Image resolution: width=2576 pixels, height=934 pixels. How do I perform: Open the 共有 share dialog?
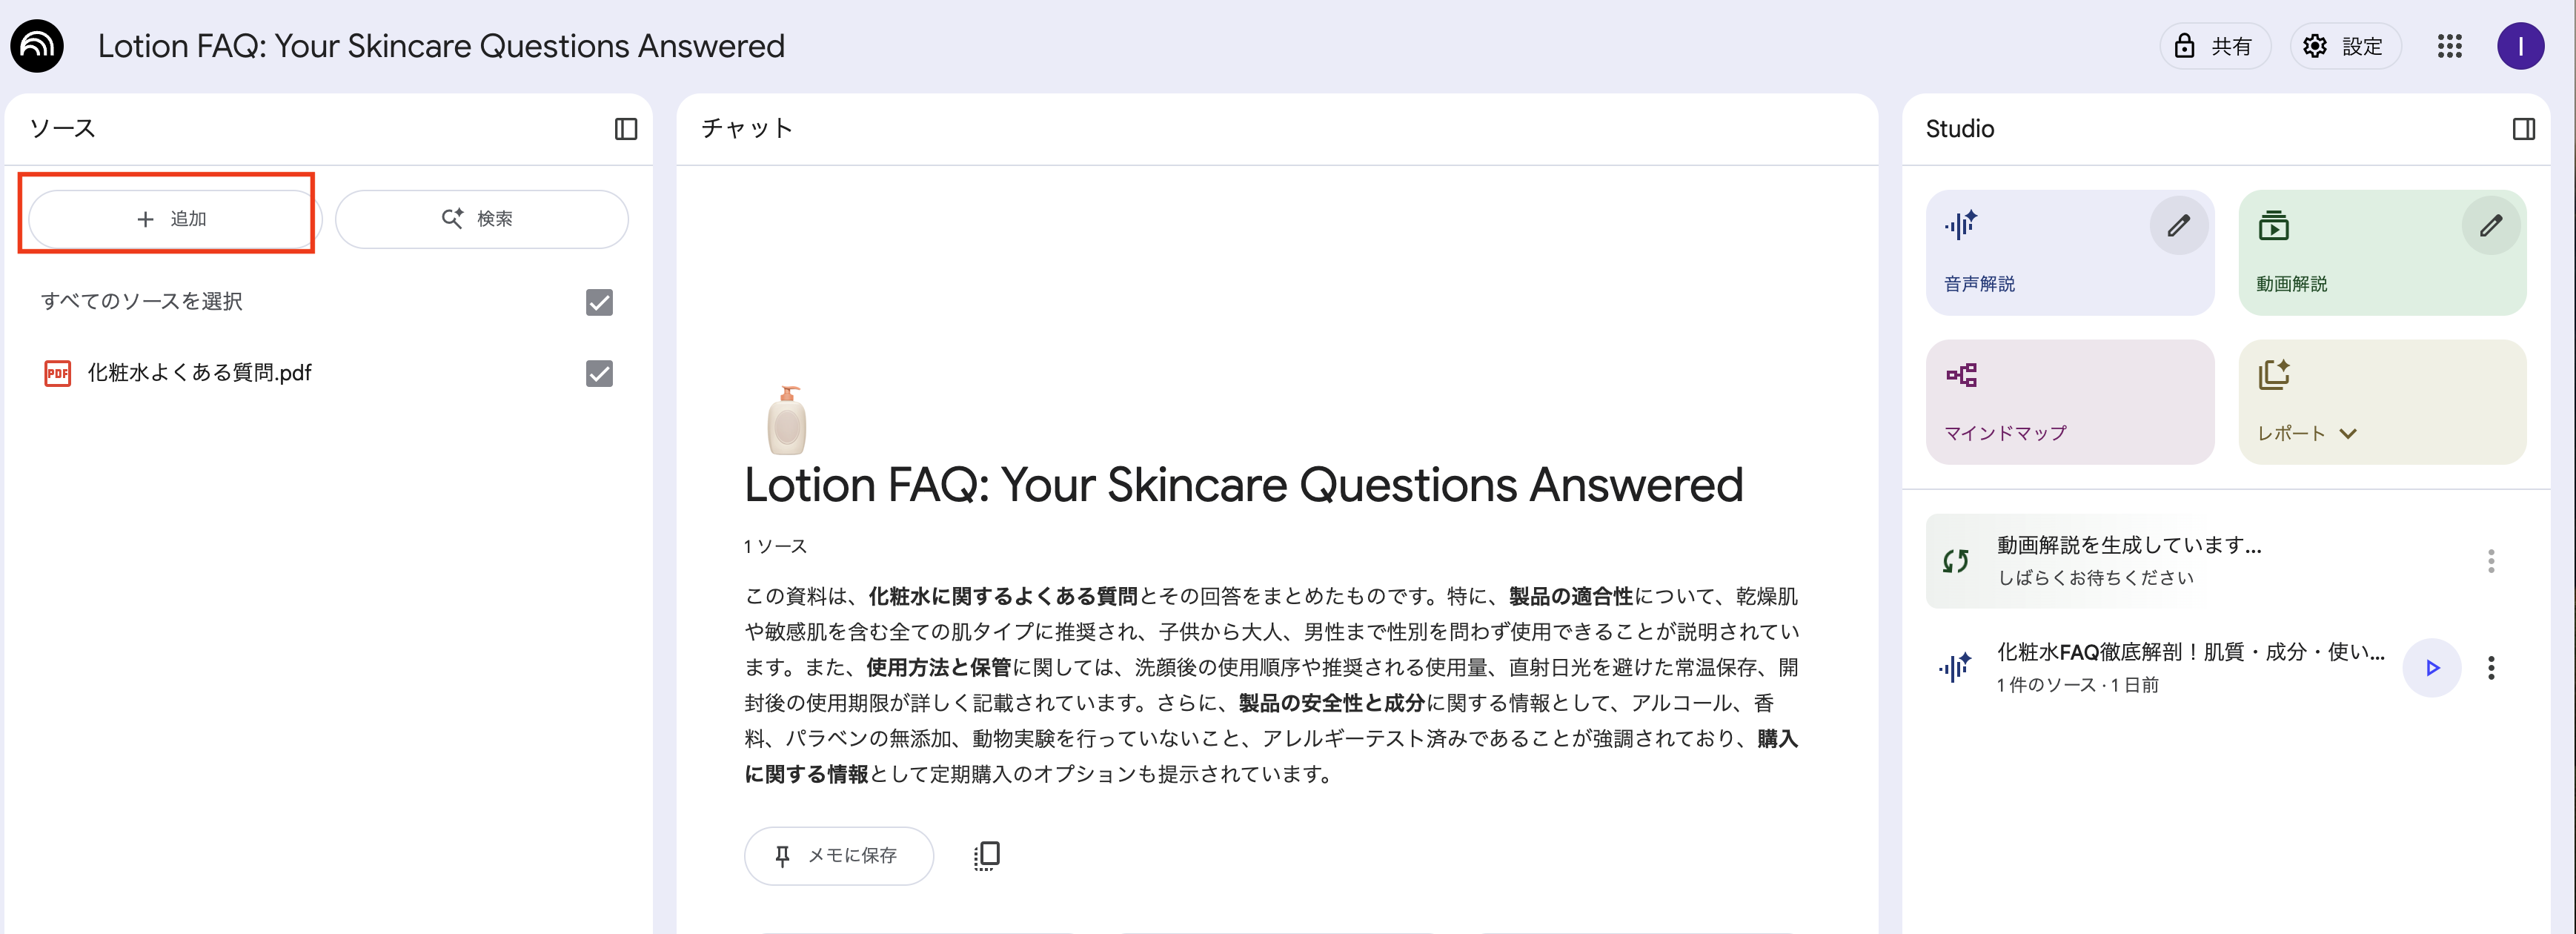pos(2215,46)
